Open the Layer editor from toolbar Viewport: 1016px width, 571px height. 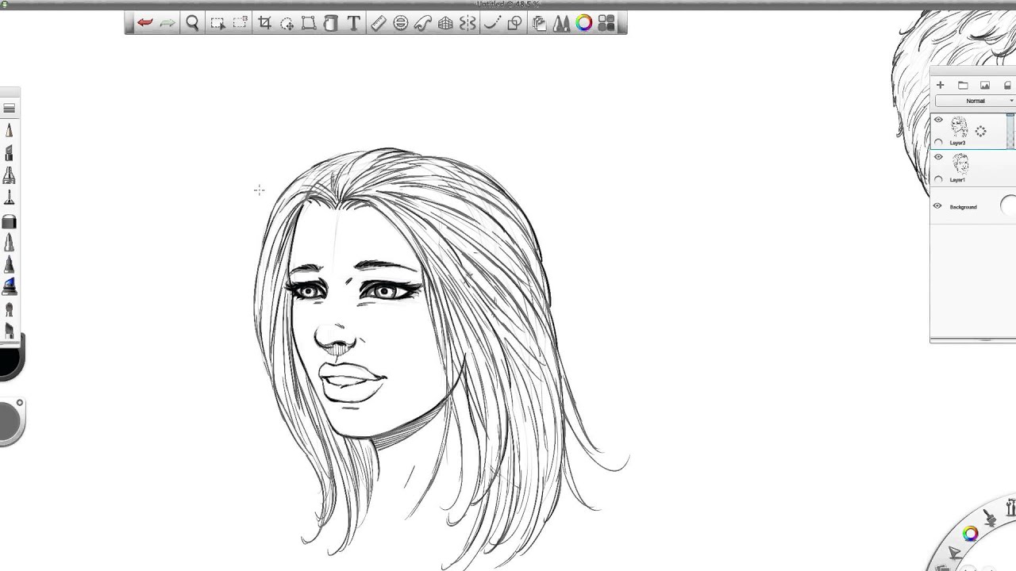pos(539,23)
